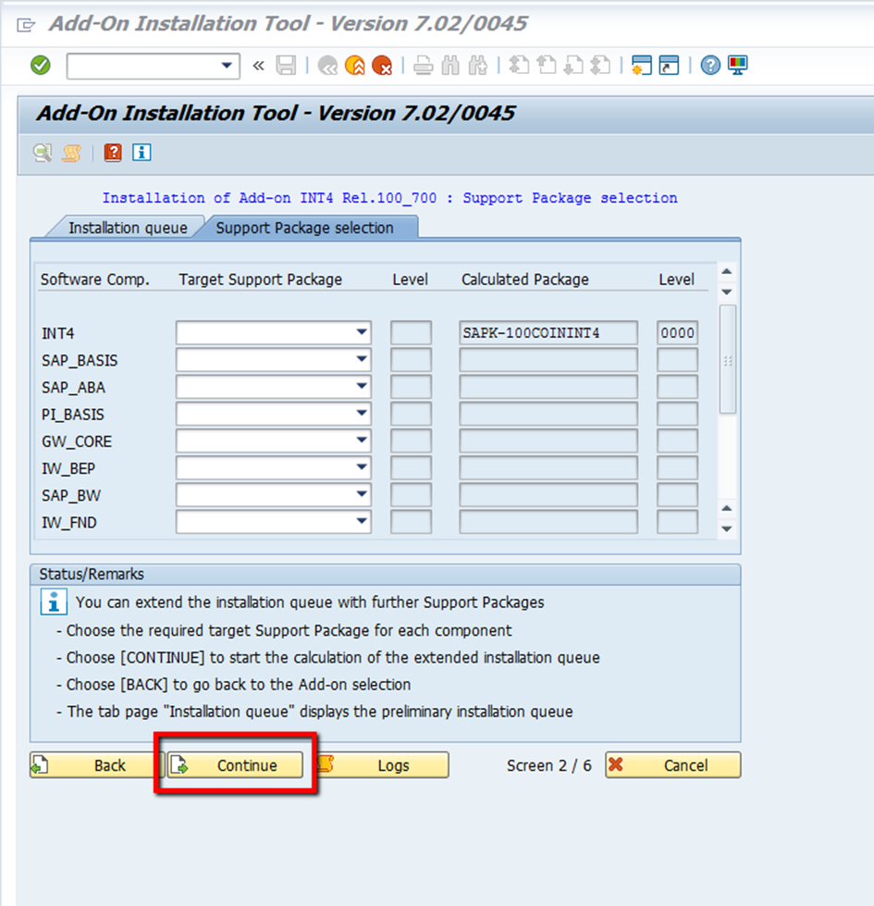Open the SAP_BASIS Target Support Package dropdown
The height and width of the screenshot is (906, 874).
coord(360,360)
